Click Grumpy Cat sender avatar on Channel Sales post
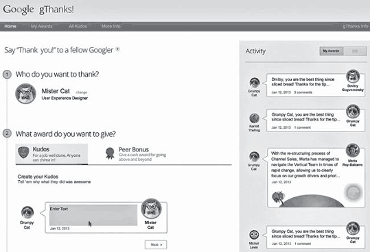The image size is (370, 252). pyautogui.click(x=254, y=157)
